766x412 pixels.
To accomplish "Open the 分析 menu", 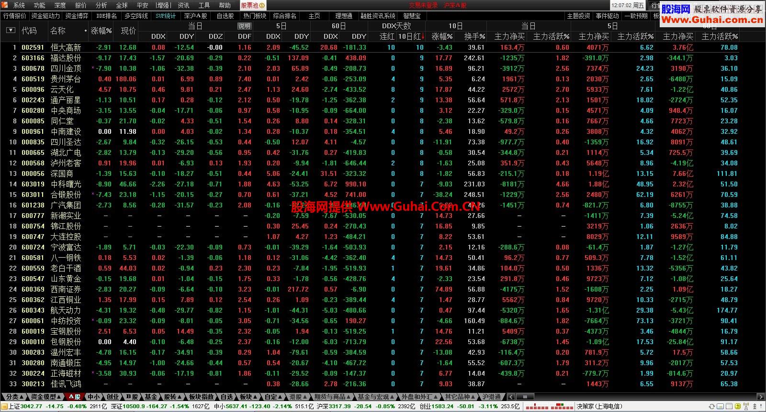I will click(x=101, y=5).
